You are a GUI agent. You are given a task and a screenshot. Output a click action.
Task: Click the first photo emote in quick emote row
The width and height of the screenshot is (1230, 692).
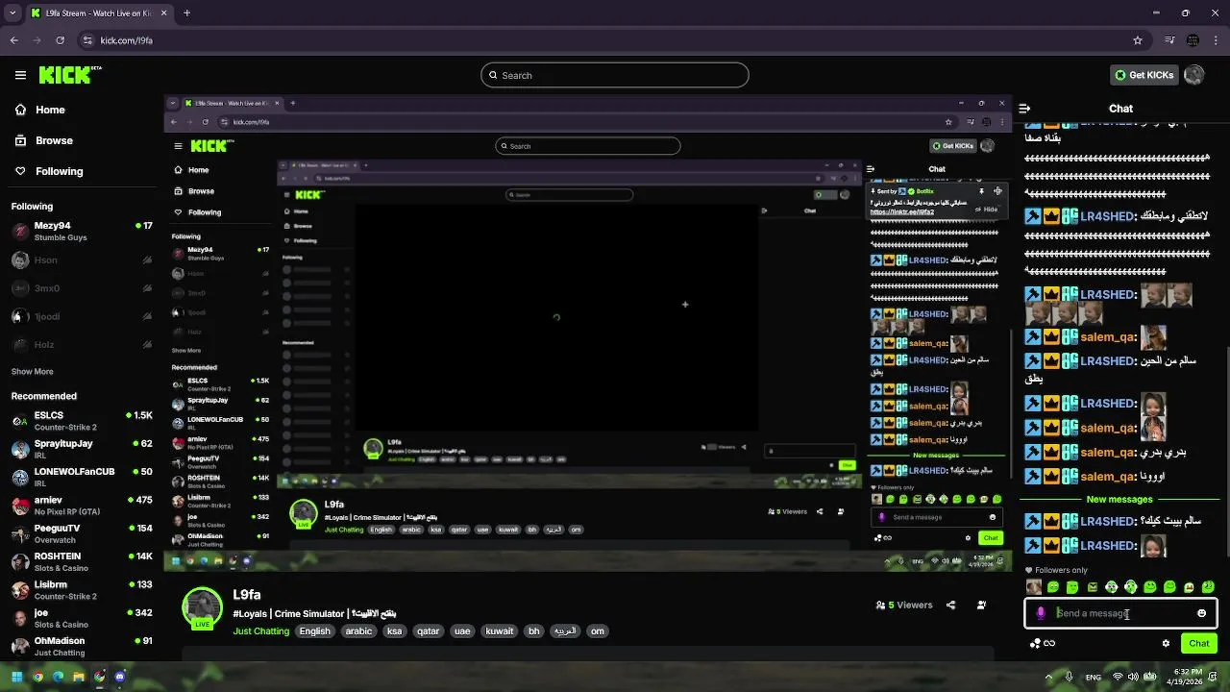coord(1034,587)
